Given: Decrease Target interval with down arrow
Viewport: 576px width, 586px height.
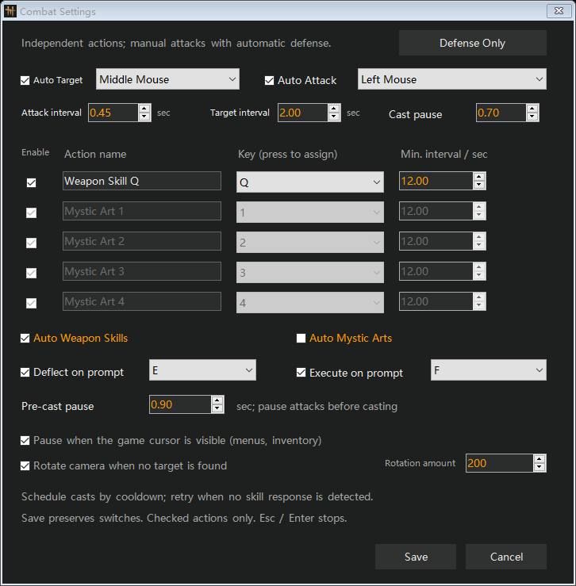Looking at the screenshot, I should point(334,117).
